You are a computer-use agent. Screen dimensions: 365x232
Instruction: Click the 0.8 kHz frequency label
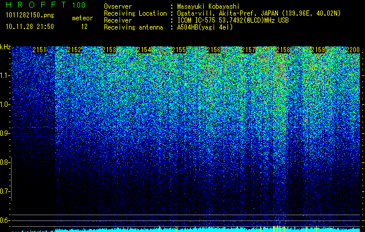(x=5, y=162)
